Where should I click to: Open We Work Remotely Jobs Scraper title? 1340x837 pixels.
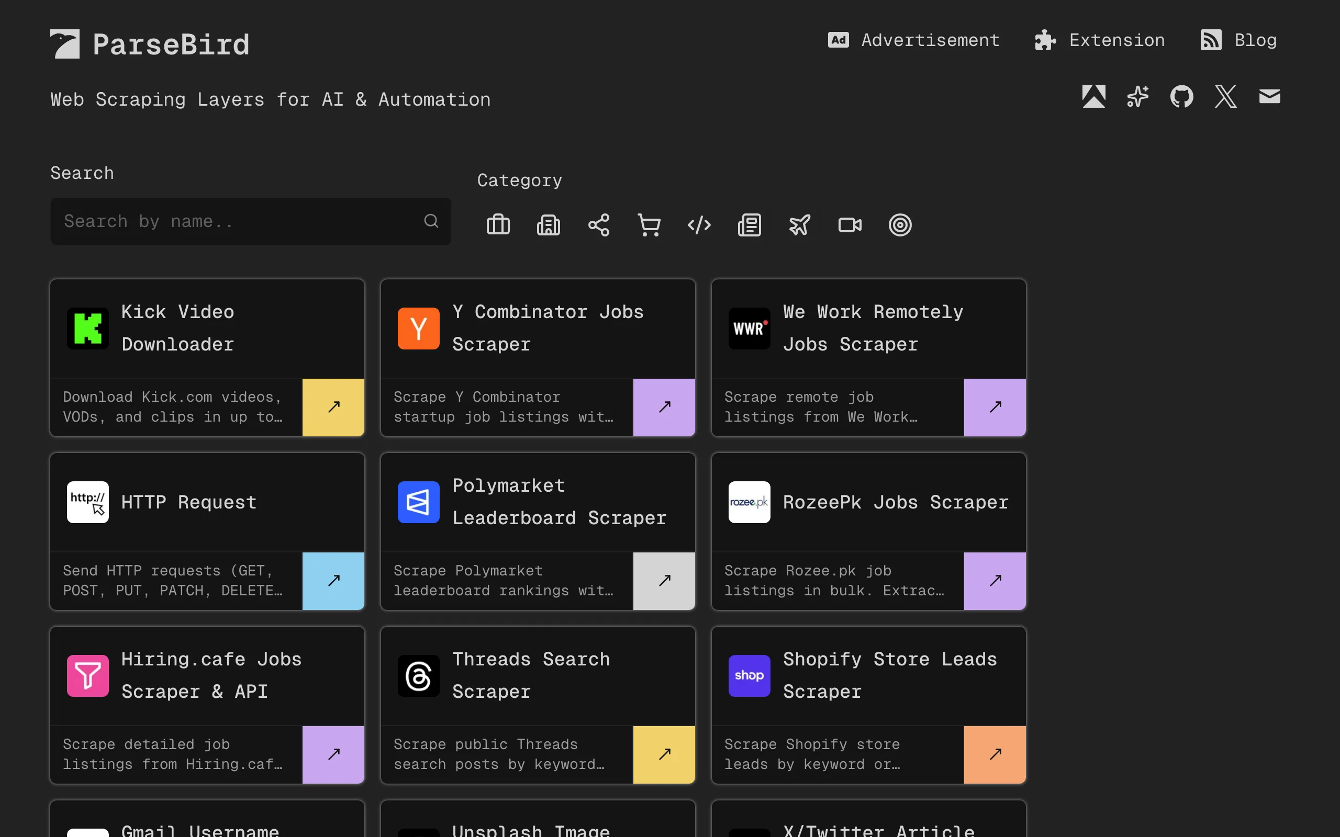(873, 329)
